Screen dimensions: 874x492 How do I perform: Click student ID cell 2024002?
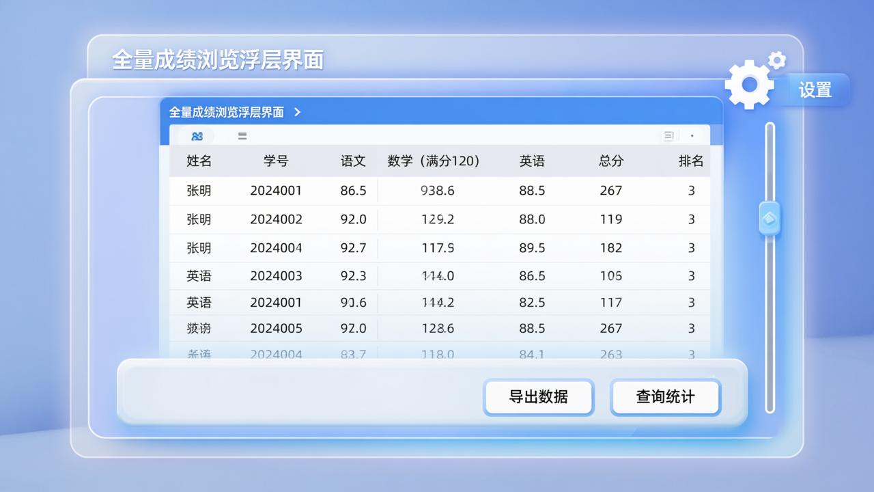tap(276, 219)
